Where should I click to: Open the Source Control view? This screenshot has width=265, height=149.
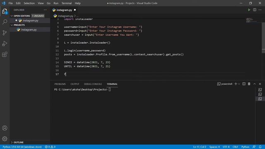pyautogui.click(x=5, y=33)
